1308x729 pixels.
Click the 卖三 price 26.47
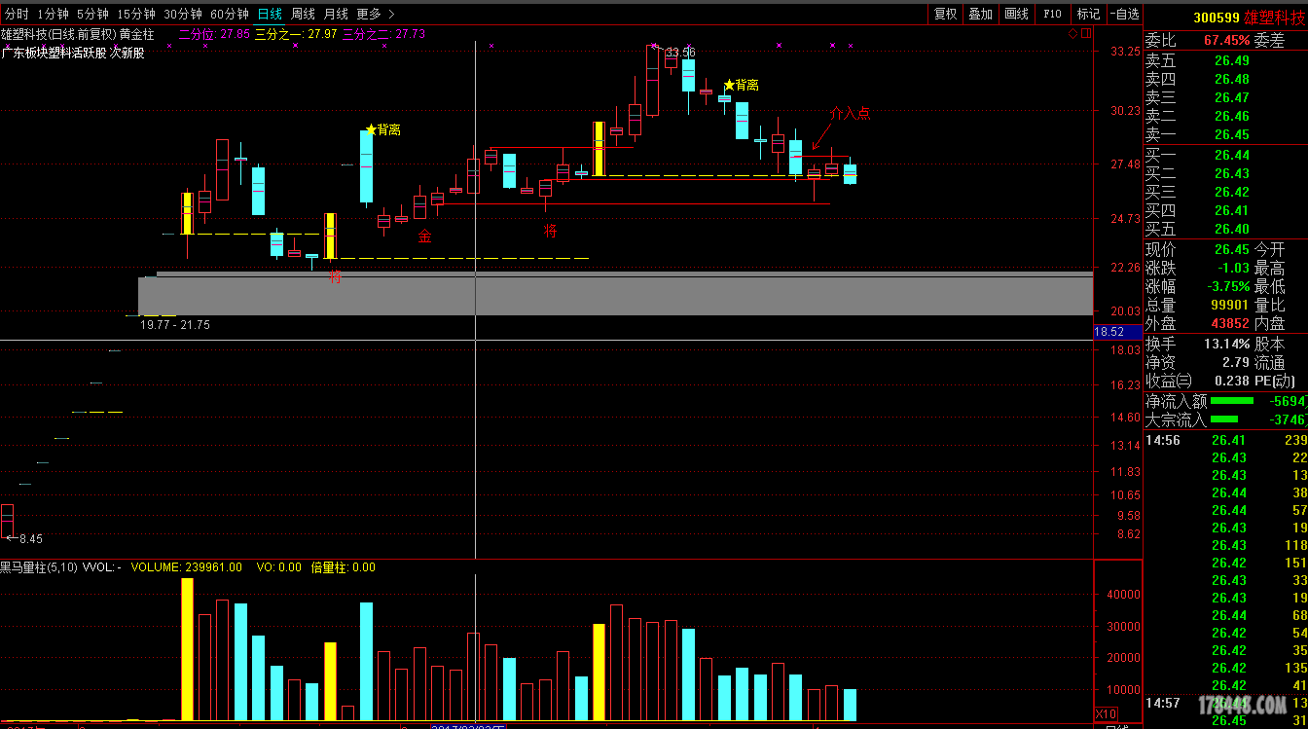pos(1232,97)
